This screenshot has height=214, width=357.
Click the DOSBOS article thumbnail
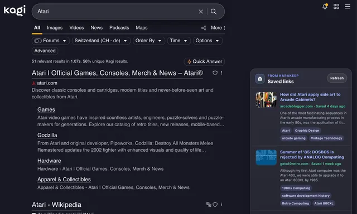(266, 157)
